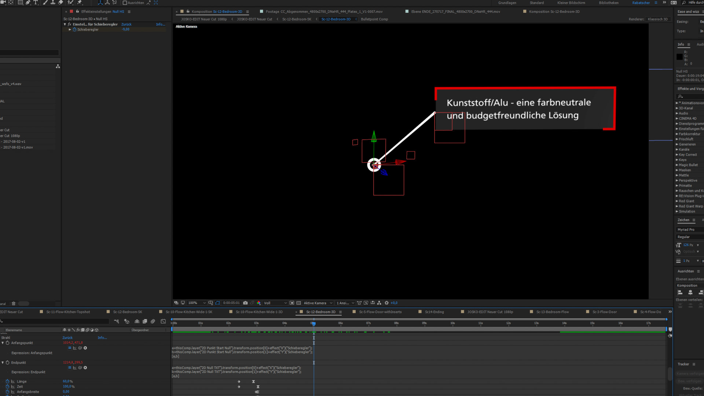Open the graph editor icon
The image size is (704, 396).
point(163,321)
